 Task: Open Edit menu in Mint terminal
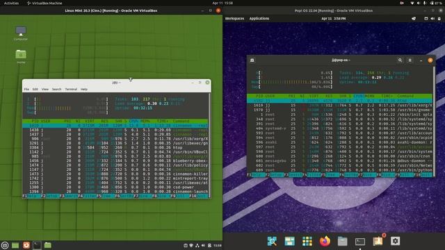point(35,90)
